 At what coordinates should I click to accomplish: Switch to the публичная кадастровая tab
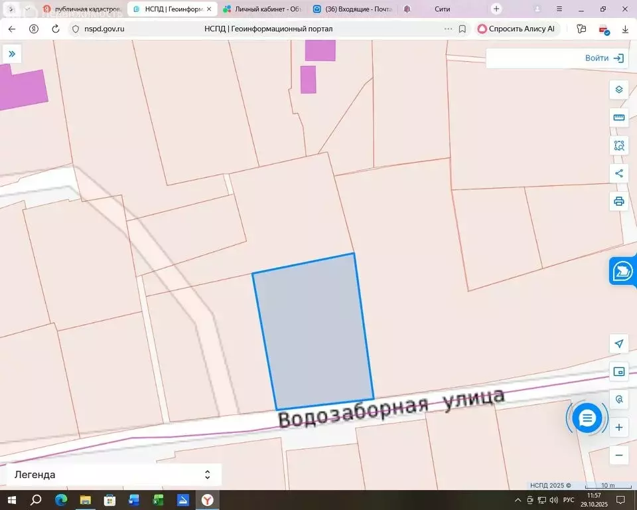(86, 9)
